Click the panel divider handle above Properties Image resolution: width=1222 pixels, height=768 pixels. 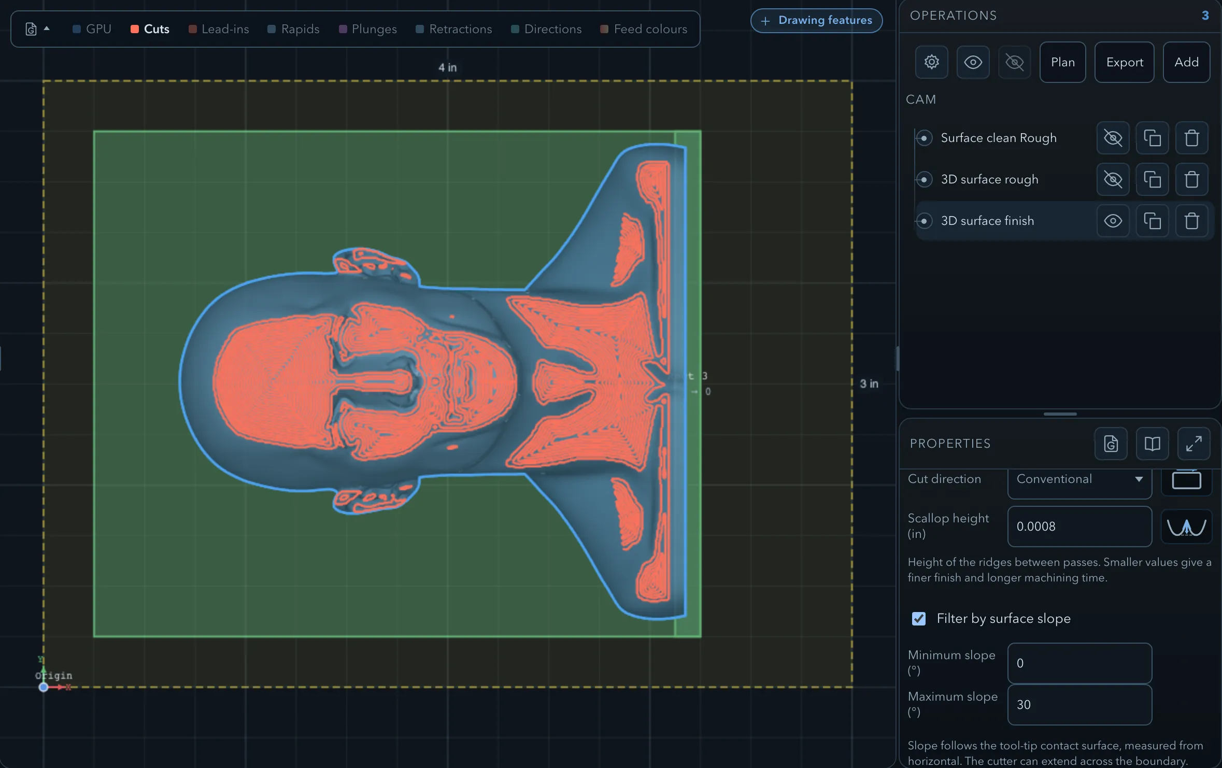(1060, 414)
